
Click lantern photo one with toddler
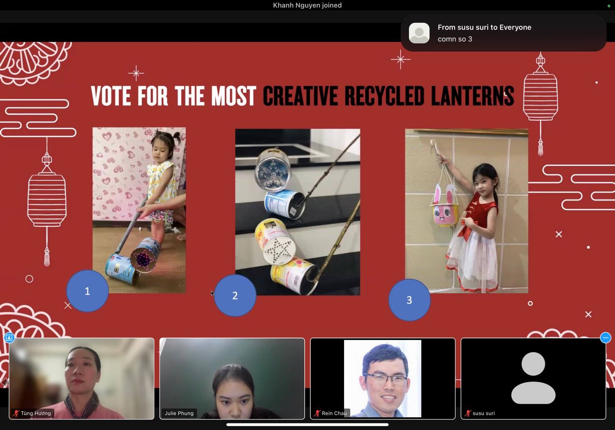139,210
